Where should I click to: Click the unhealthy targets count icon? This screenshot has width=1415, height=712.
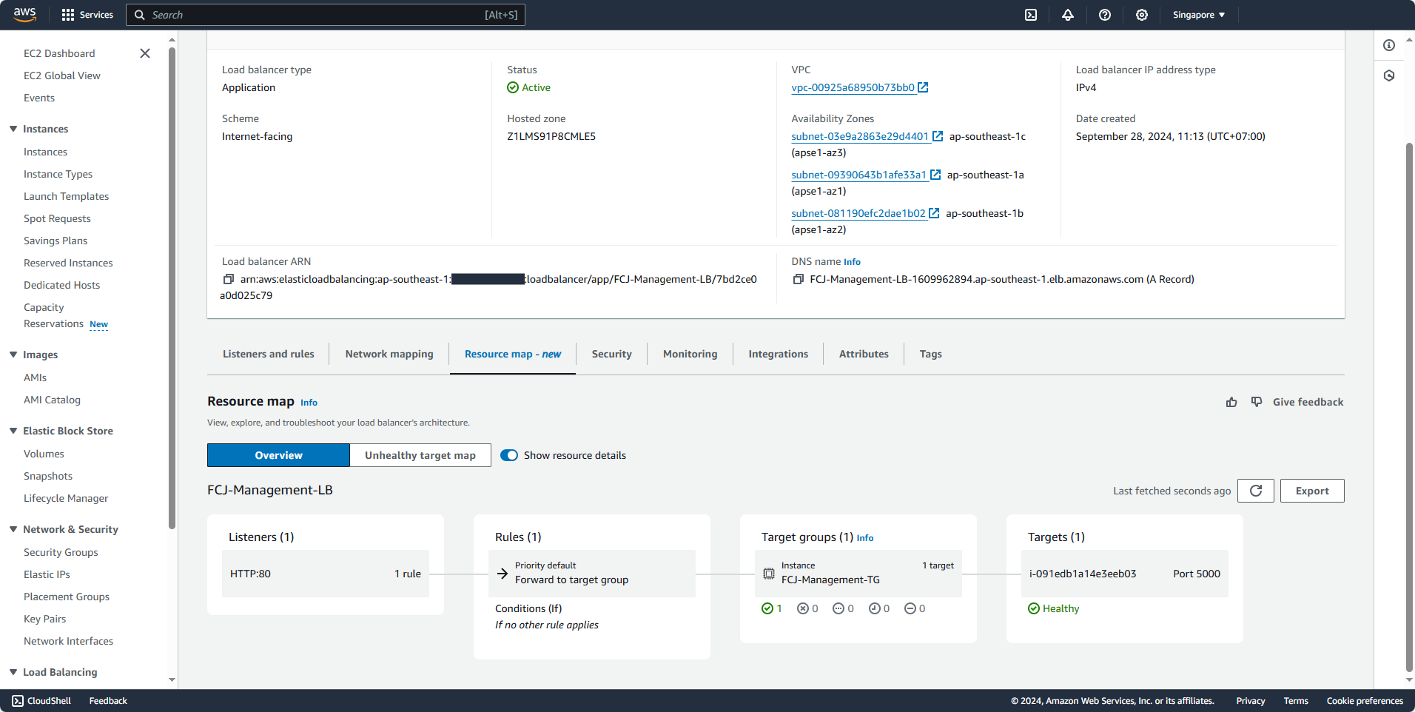[x=803, y=608]
